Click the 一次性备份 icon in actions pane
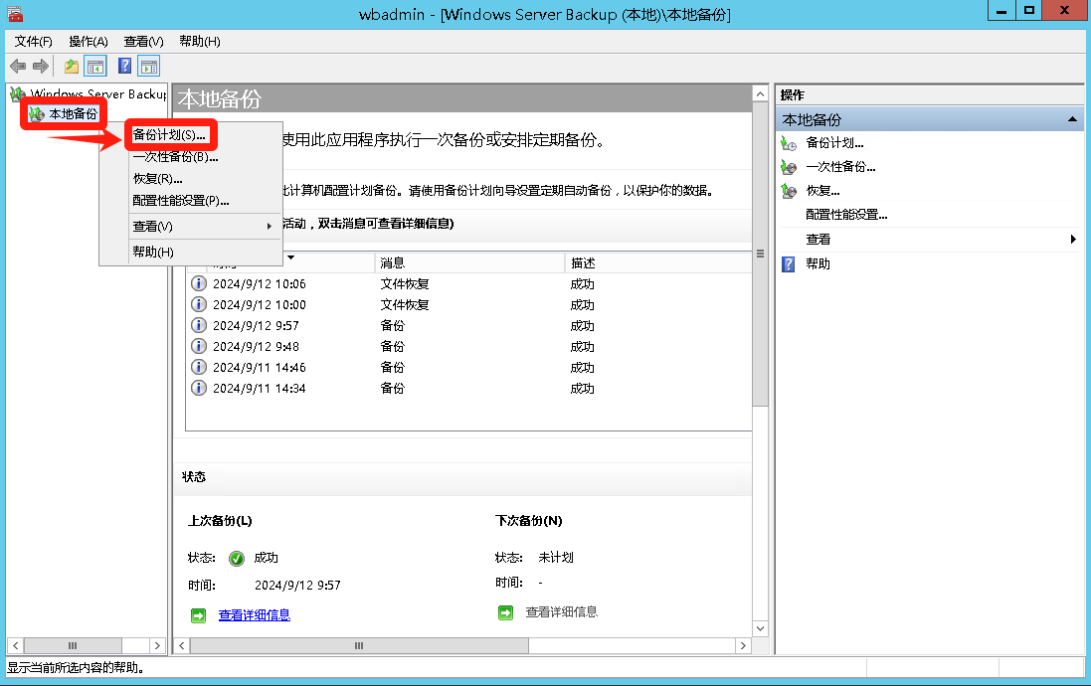 789,167
